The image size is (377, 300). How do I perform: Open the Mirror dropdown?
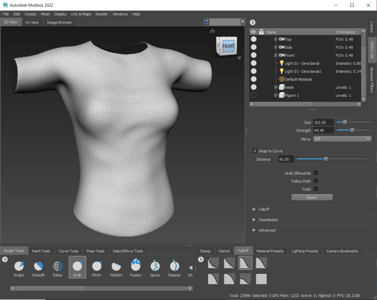click(x=342, y=139)
